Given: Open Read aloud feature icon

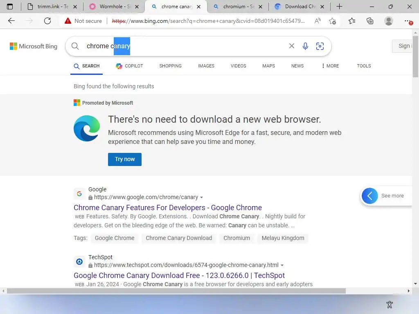Looking at the screenshot, I should click(318, 21).
